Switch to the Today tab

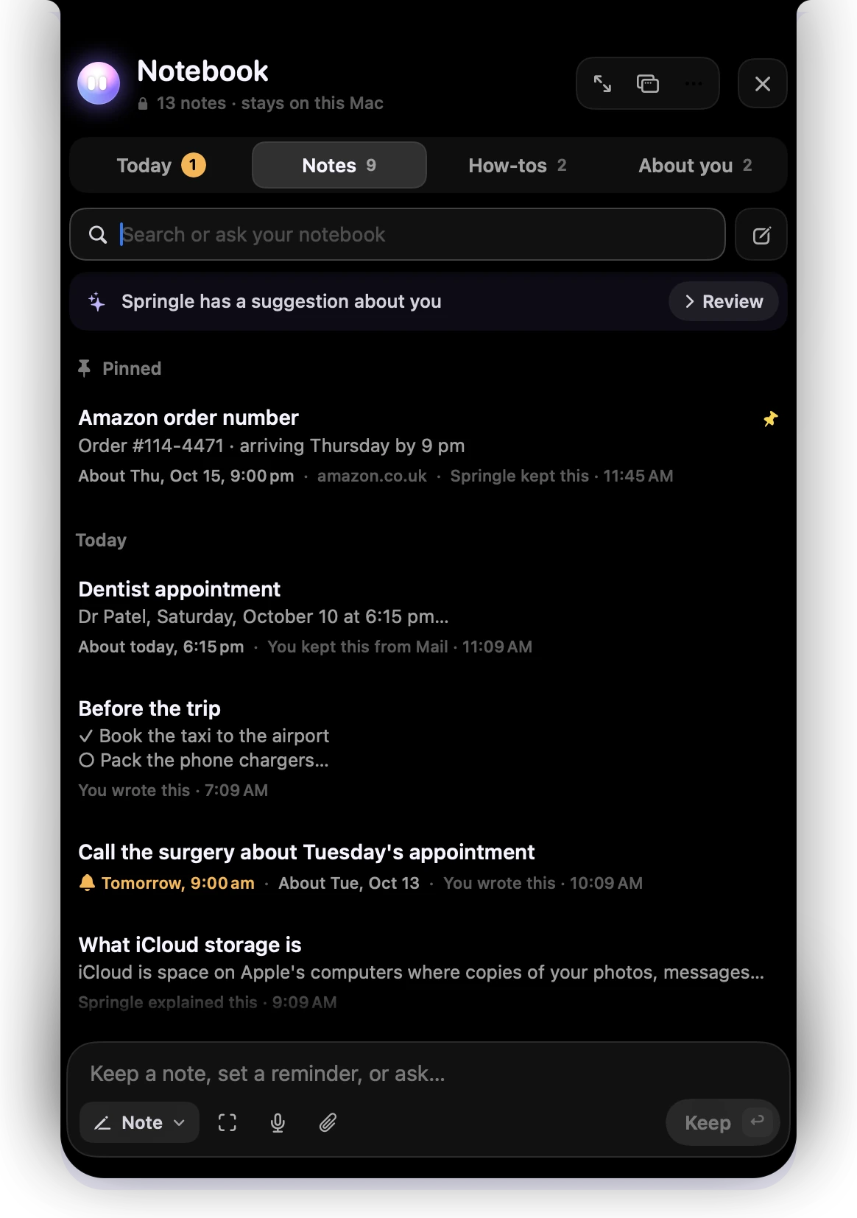pos(161,166)
